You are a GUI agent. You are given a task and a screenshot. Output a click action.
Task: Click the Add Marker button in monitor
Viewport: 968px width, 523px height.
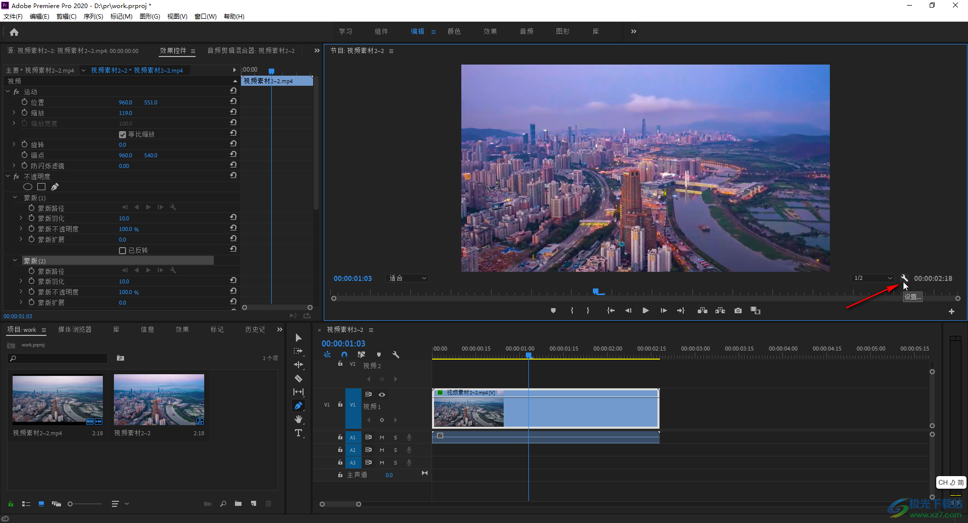click(x=553, y=311)
